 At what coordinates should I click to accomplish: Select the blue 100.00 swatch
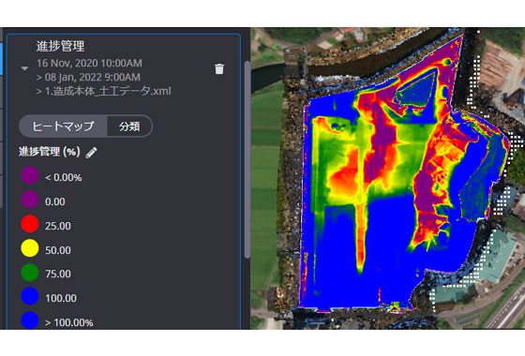pyautogui.click(x=30, y=296)
